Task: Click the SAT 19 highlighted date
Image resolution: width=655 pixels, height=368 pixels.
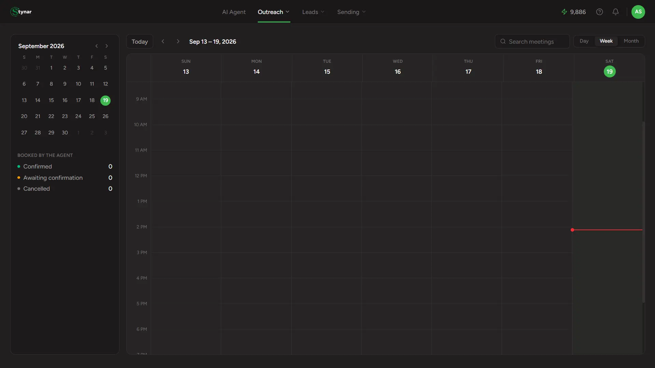Action: 609,72
